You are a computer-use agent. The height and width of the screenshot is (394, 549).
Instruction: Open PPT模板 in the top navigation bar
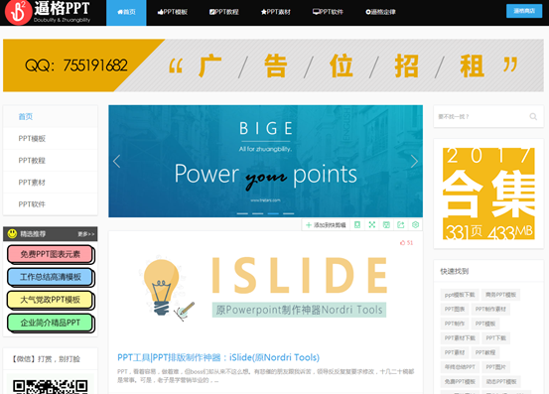point(173,12)
